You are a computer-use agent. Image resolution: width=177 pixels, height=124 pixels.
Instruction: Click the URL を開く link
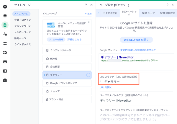[106, 87]
